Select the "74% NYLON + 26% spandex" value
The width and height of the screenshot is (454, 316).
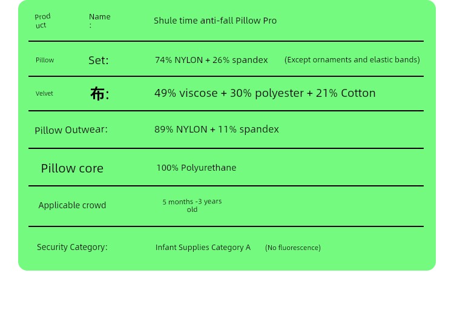tap(211, 60)
